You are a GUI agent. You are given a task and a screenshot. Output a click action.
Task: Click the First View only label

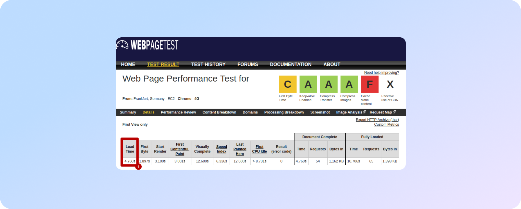pos(135,124)
